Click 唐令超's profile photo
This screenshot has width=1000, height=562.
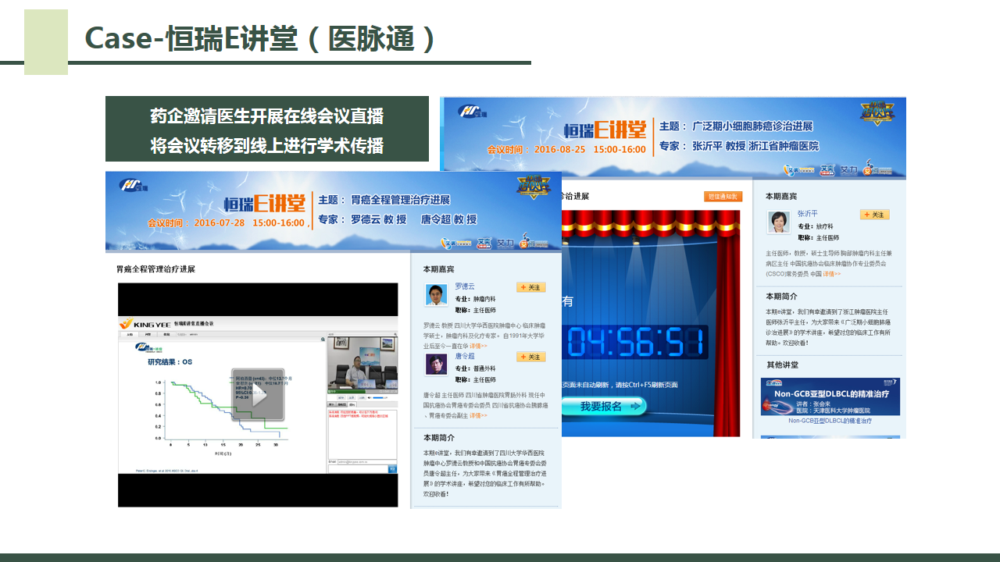coord(436,365)
